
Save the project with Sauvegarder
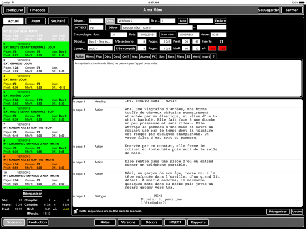coord(268,10)
